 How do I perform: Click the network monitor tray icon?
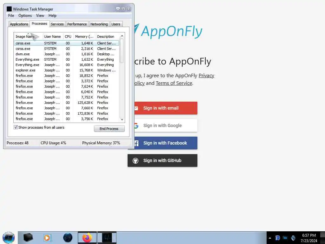285,238
